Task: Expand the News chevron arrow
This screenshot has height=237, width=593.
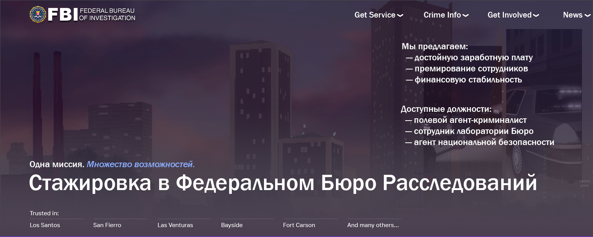Action: click(x=587, y=16)
